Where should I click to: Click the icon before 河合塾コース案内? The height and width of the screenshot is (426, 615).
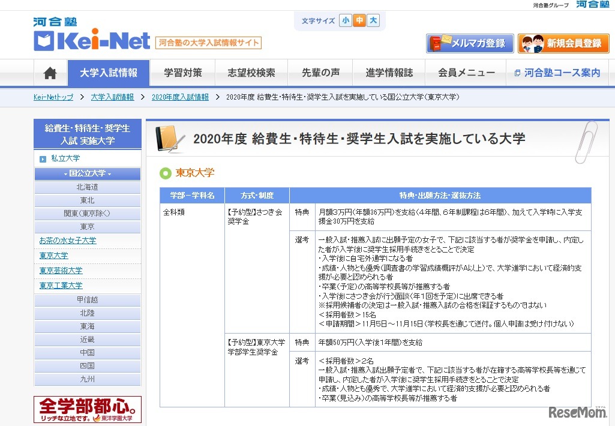[518, 73]
